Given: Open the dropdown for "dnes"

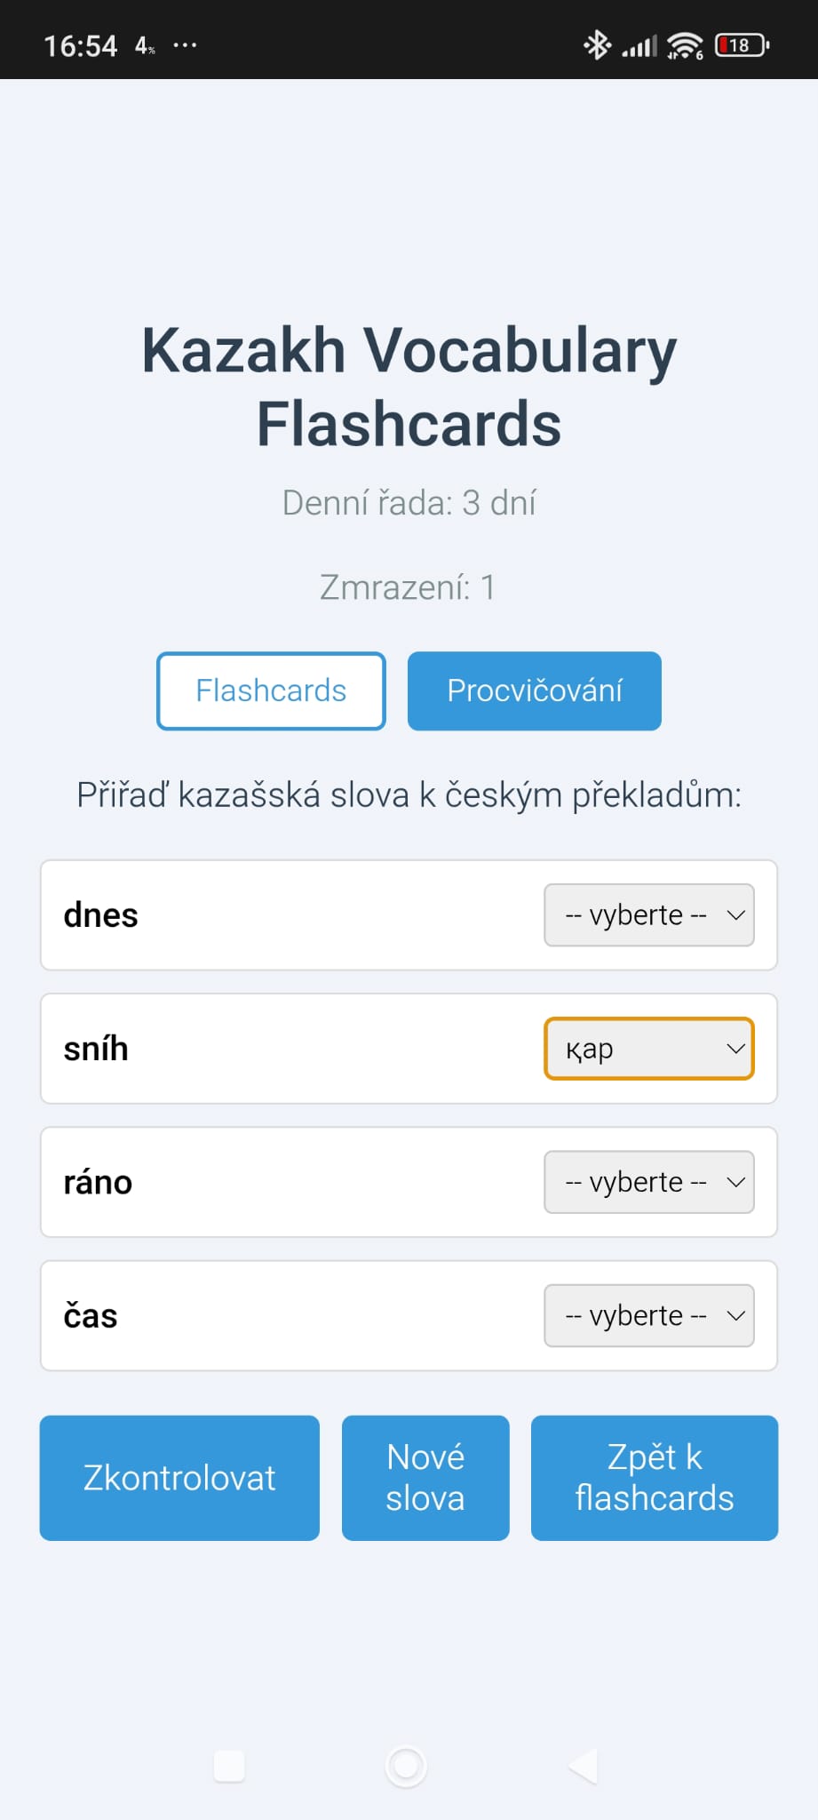Looking at the screenshot, I should pyautogui.click(x=648, y=915).
